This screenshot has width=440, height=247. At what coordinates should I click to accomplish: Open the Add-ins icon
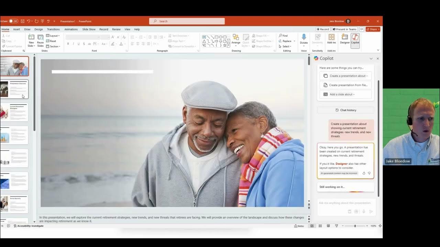(331, 39)
